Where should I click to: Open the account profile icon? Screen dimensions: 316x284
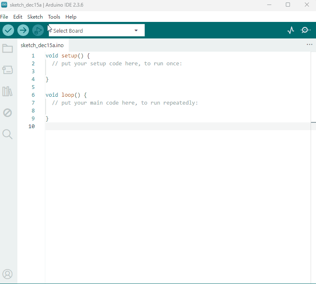[7, 274]
